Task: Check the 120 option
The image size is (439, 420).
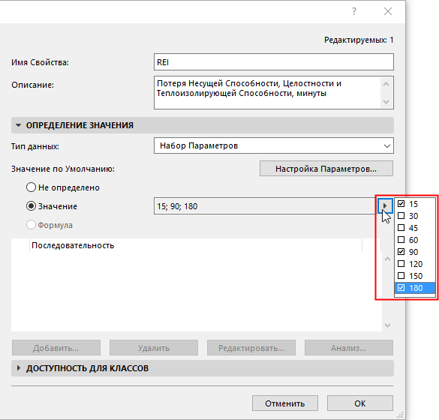Action: coord(401,264)
